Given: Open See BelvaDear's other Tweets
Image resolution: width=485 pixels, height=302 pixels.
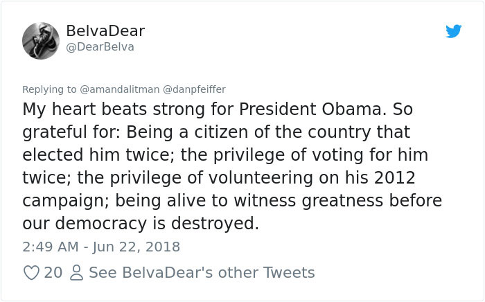Looking at the screenshot, I should point(202,273).
